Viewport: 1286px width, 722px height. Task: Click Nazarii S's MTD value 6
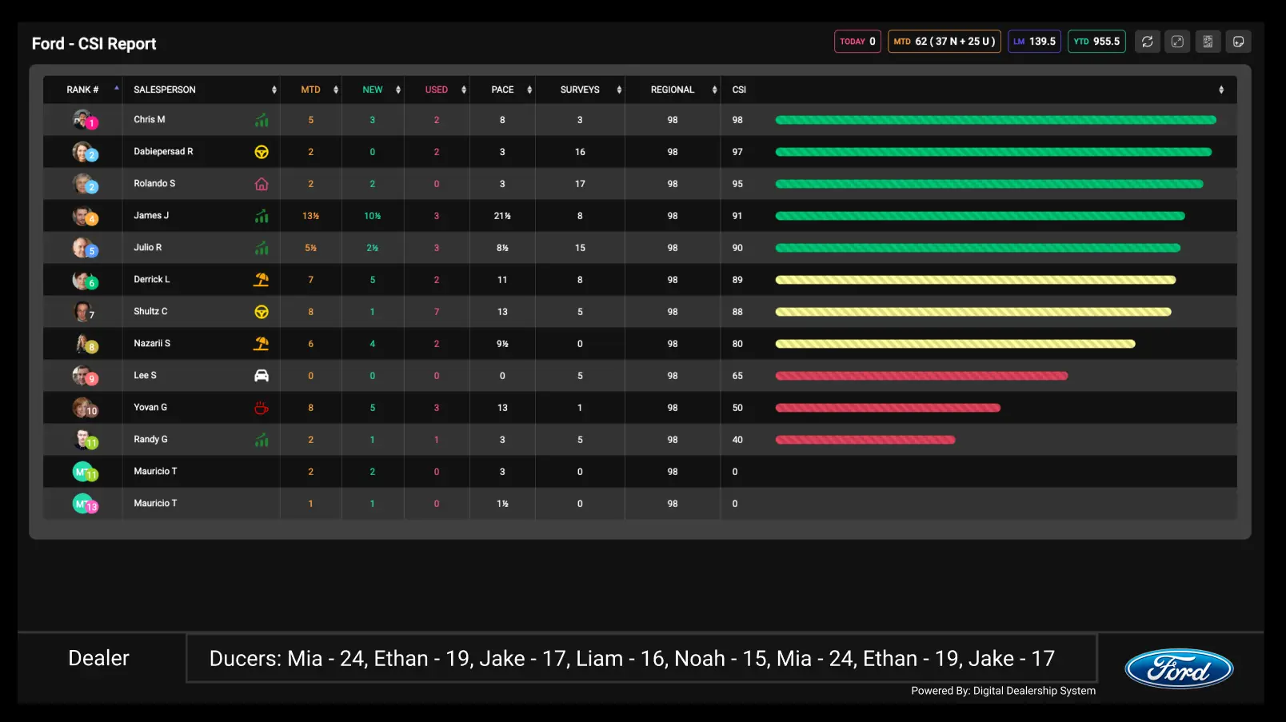[x=311, y=344]
